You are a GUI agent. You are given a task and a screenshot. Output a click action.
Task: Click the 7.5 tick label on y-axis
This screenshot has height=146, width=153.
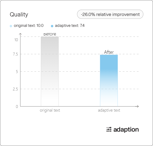coord(15,54)
